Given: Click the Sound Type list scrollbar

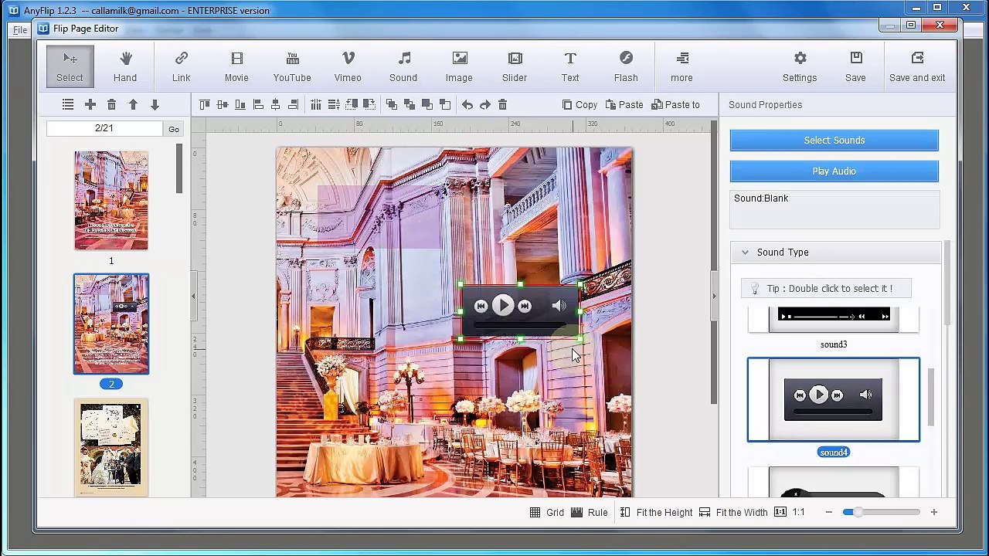Looking at the screenshot, I should [930, 396].
